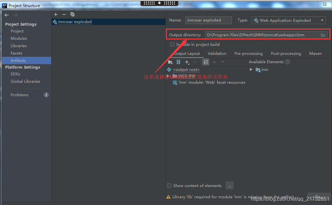Open Project under Project Settings
332x205 pixels.
(x=17, y=31)
